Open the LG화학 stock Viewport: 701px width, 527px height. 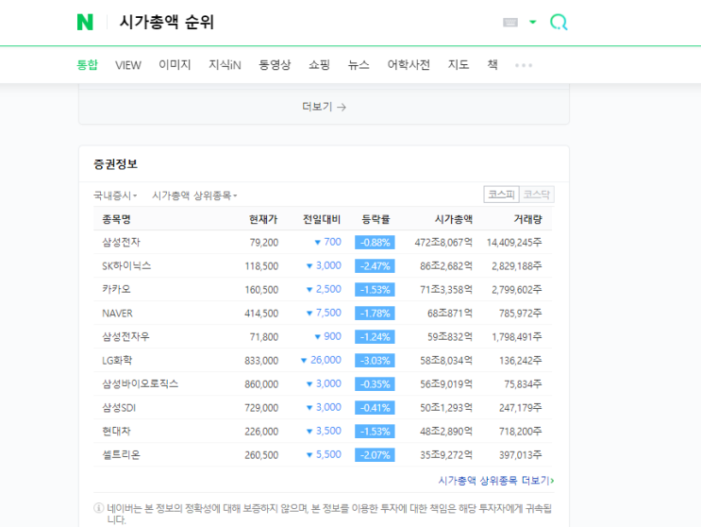coord(117,361)
